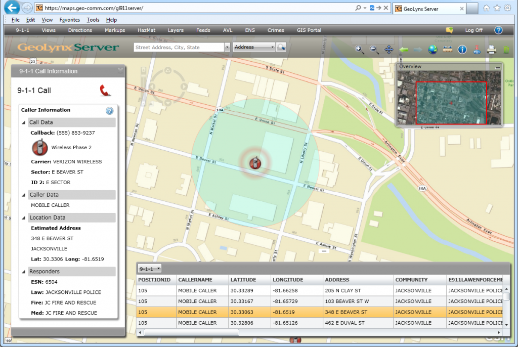Click the red phone 9-1-1 Call icon

point(105,91)
